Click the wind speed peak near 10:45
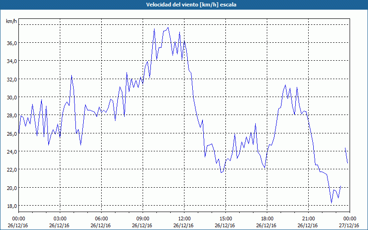Viewport: 368px width, 230px height. coord(168,28)
